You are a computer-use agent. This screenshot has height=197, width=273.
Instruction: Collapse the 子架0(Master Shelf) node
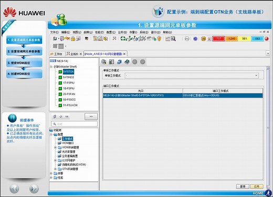[x=51, y=67]
